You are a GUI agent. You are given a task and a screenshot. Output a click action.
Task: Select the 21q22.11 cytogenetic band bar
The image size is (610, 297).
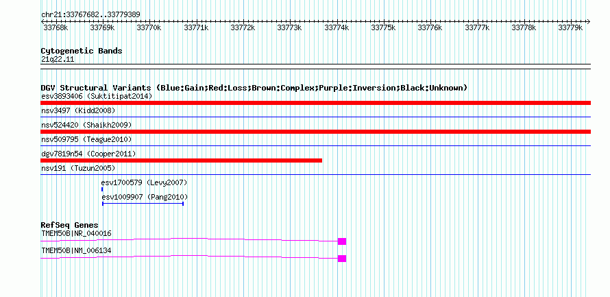pyautogui.click(x=315, y=67)
